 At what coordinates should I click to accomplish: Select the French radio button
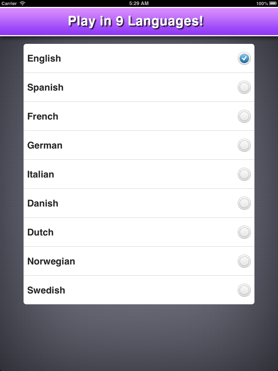244,116
